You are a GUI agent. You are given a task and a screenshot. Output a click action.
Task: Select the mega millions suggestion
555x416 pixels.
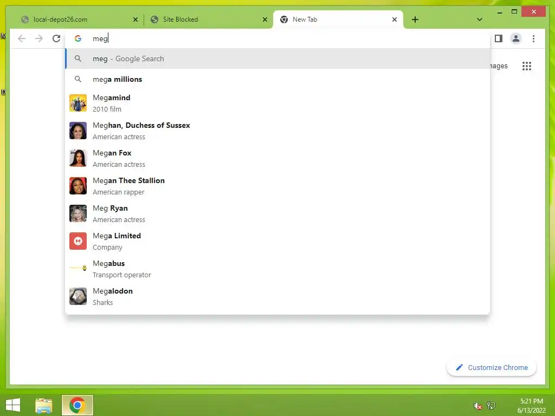pos(277,79)
